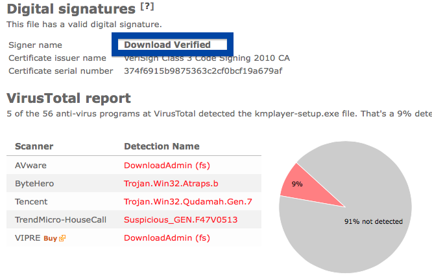Click the VirusTotal report heading
Screen dimensions: 432x275
69,98
